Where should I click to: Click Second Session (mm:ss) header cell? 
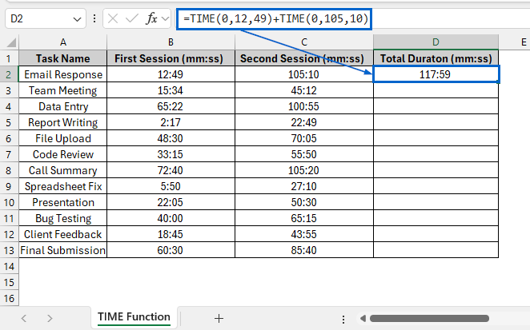click(x=304, y=58)
